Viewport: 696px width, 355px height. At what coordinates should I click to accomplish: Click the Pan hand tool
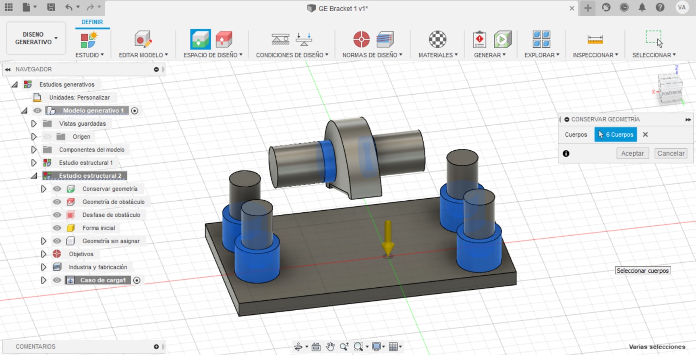click(x=330, y=347)
